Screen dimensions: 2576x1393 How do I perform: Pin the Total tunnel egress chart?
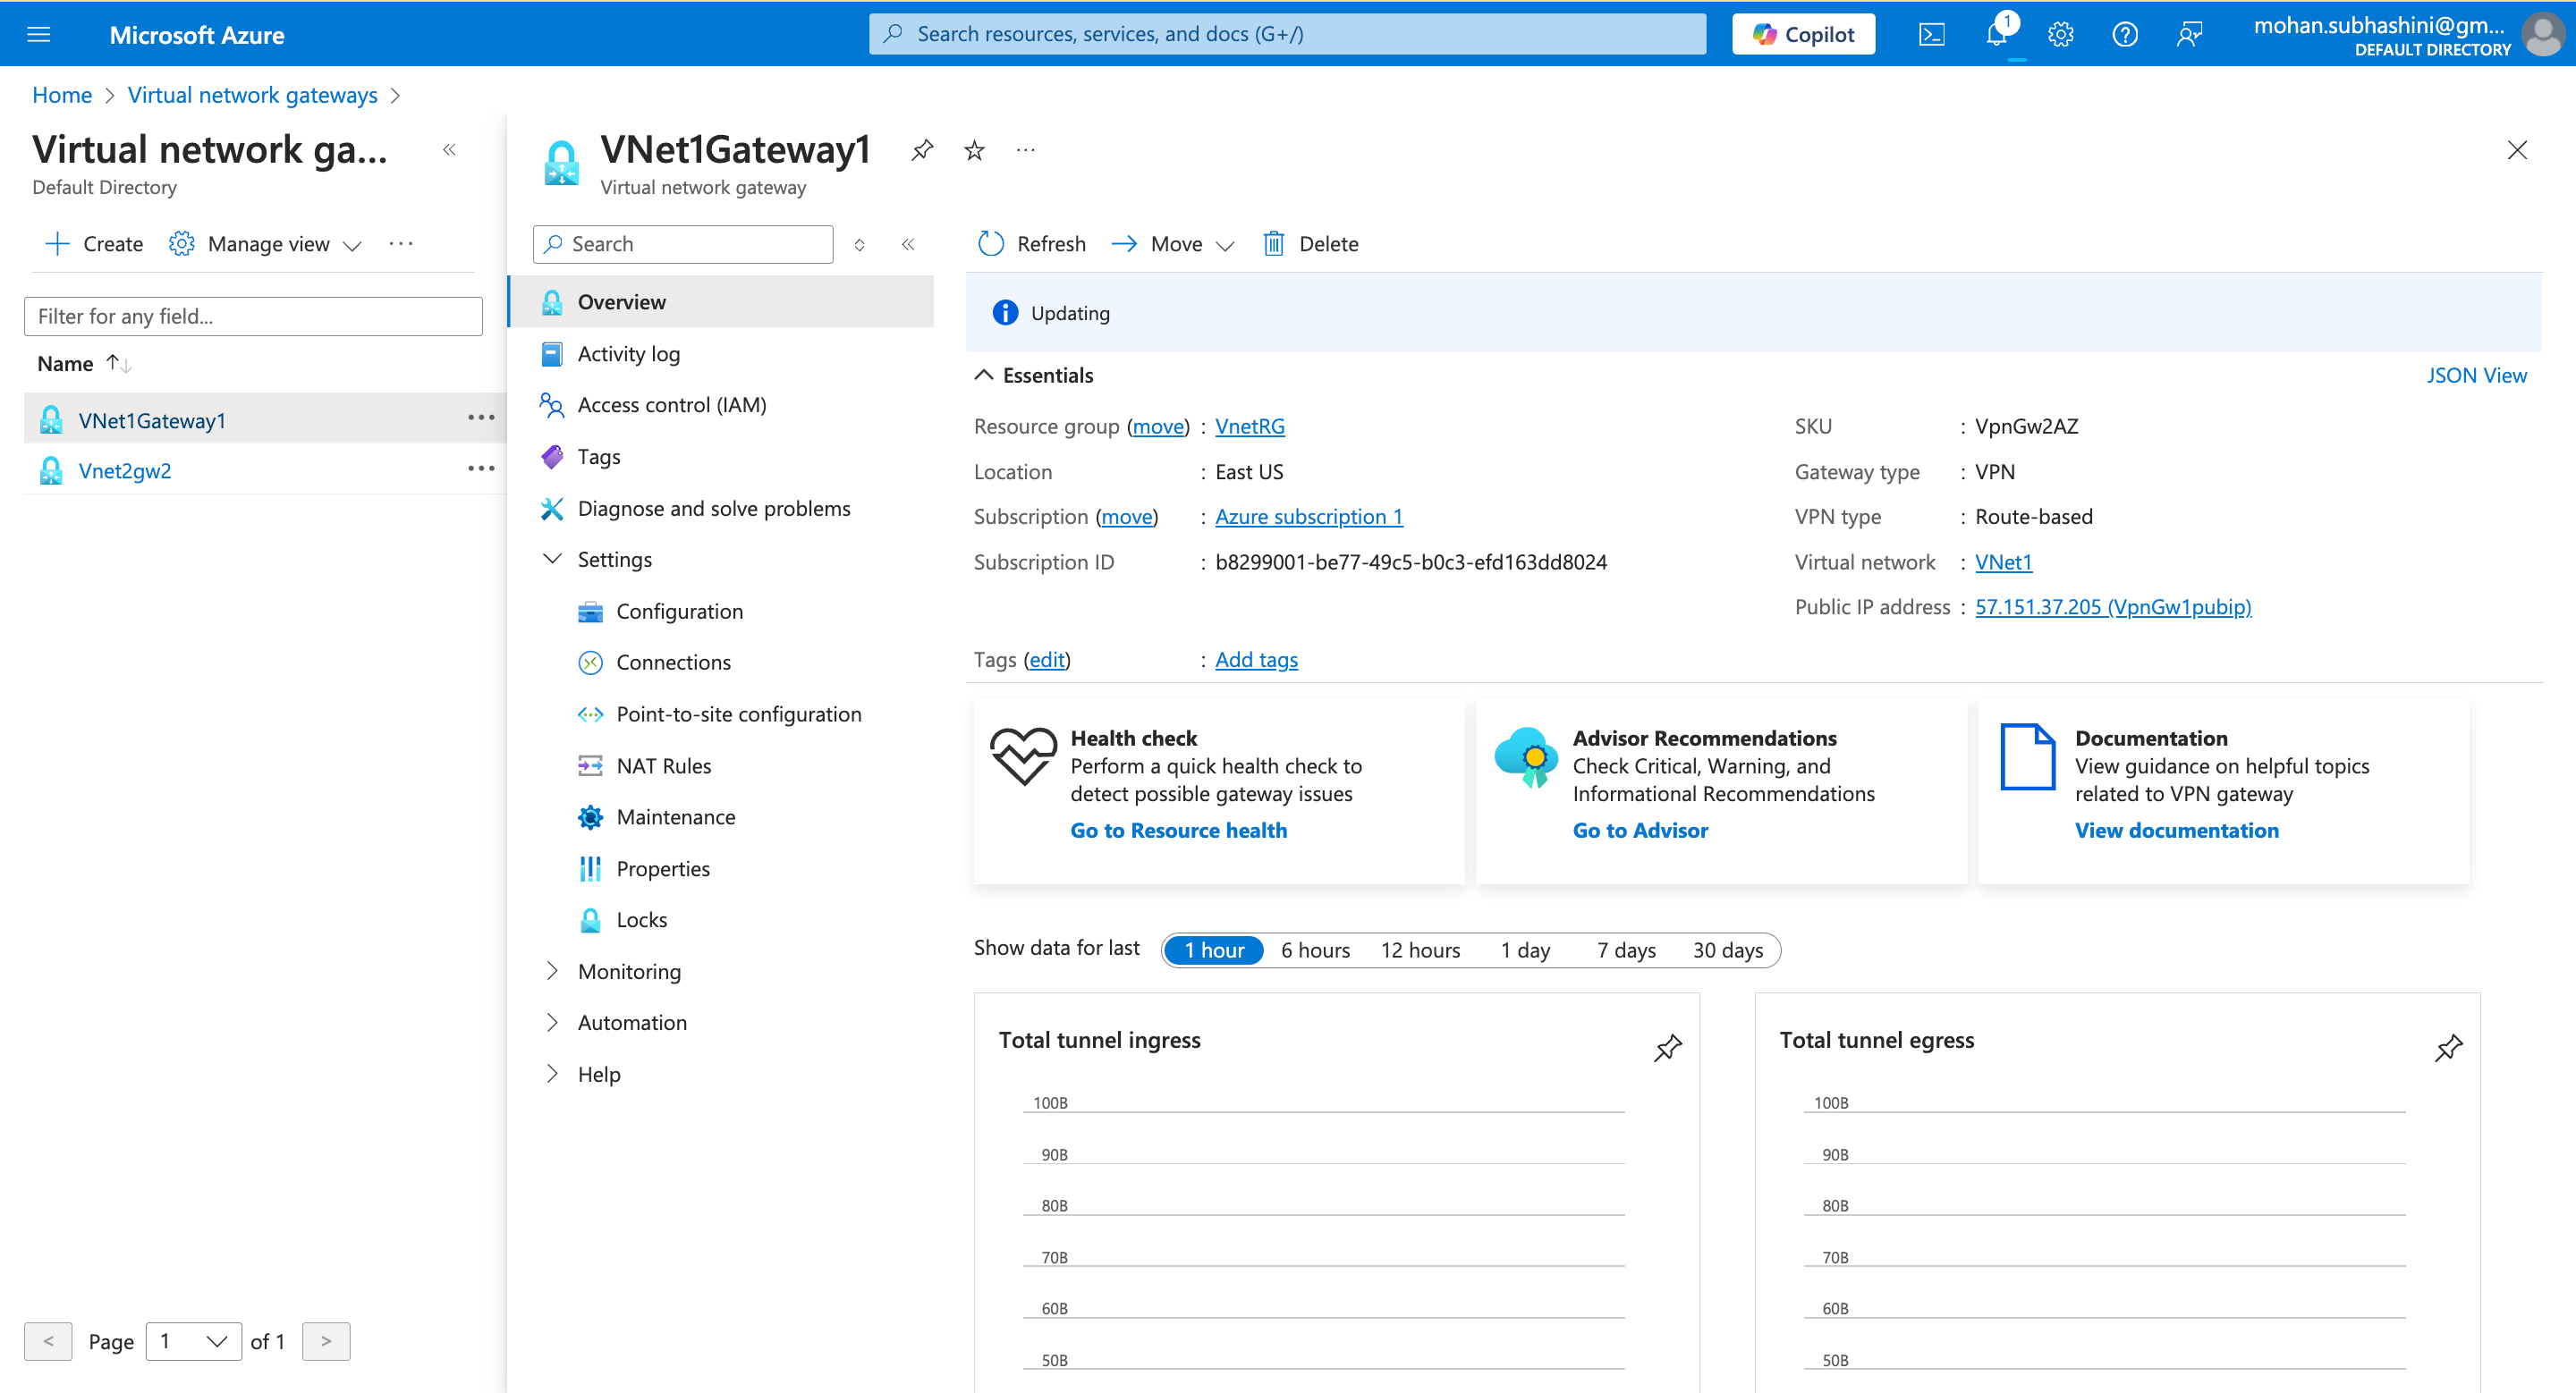[x=2449, y=1048]
